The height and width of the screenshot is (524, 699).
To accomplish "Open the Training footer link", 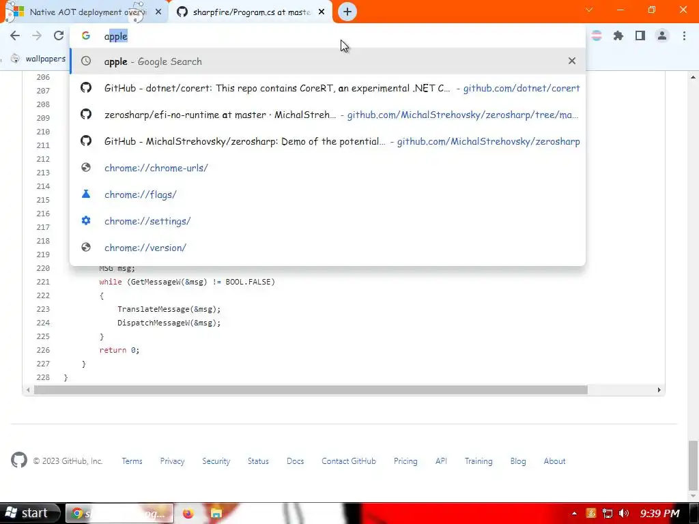I will 479,461.
